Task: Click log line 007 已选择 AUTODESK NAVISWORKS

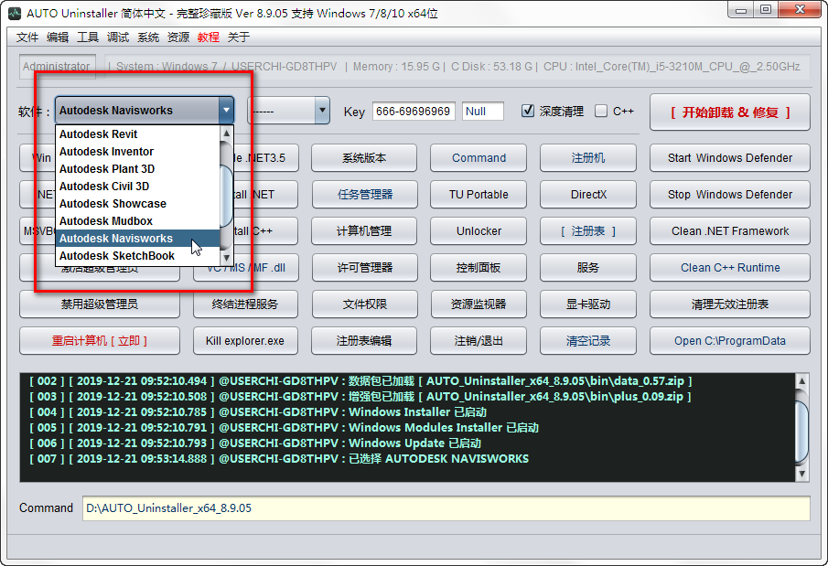Action: (279, 458)
